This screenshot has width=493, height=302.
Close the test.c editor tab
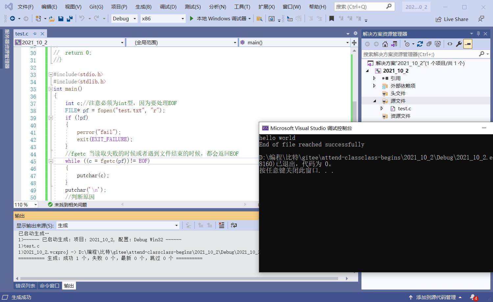(x=42, y=33)
